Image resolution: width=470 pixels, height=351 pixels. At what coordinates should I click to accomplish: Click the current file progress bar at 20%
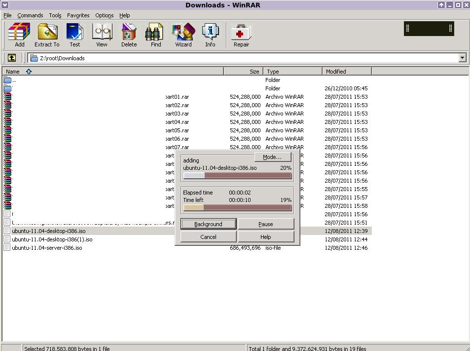(x=237, y=176)
